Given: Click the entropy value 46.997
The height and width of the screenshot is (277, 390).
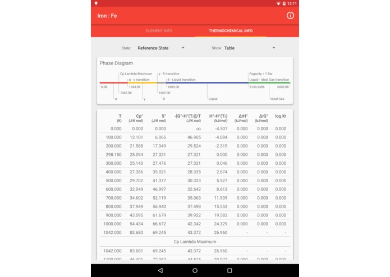Looking at the screenshot, I should (x=159, y=190).
